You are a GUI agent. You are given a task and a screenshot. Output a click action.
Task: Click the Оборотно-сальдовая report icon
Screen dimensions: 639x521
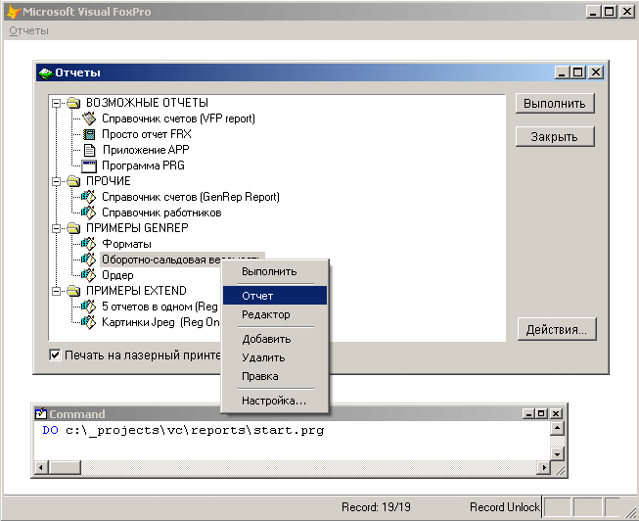(88, 260)
